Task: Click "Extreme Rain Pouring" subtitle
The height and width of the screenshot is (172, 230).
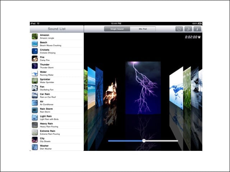Action: coord(50,134)
